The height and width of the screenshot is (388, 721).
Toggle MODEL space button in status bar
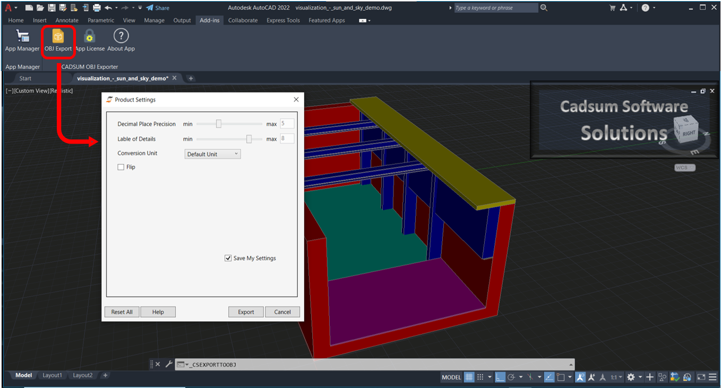pyautogui.click(x=451, y=377)
